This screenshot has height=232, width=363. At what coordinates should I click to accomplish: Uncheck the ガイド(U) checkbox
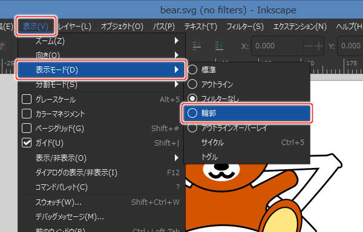pos(27,143)
